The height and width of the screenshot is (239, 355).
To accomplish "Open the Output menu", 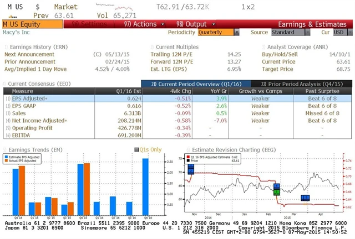I will (x=187, y=24).
